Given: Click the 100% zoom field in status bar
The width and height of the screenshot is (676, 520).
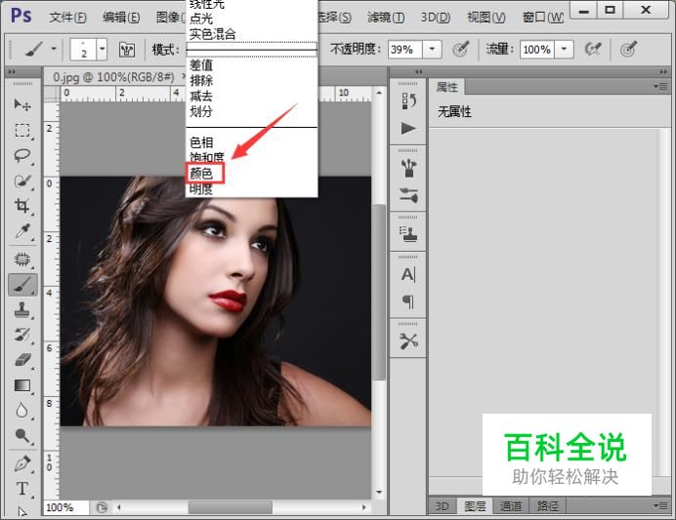Looking at the screenshot, I should 61,507.
